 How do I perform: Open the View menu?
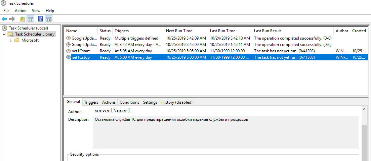(x=36, y=11)
